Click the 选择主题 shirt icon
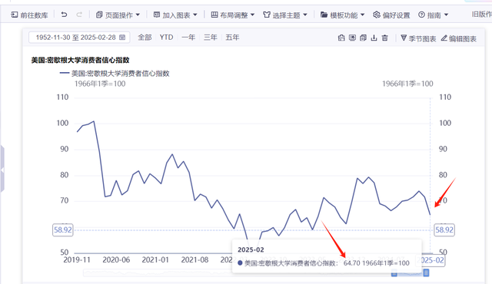This screenshot has width=492, height=284. click(267, 15)
